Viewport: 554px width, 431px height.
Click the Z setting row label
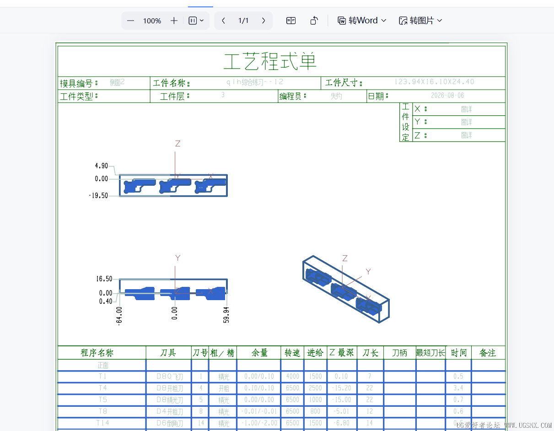coord(421,135)
